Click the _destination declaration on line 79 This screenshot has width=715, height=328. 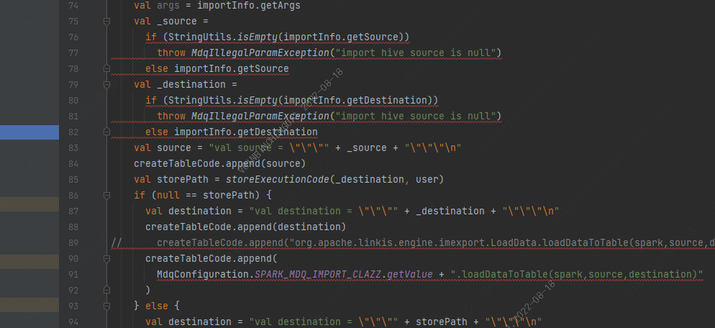coord(191,85)
